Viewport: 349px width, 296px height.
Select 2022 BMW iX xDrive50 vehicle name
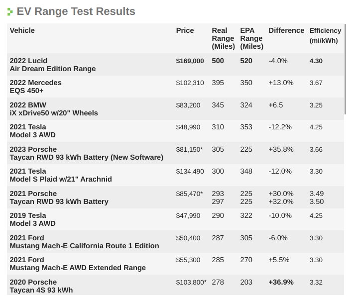pyautogui.click(x=54, y=109)
